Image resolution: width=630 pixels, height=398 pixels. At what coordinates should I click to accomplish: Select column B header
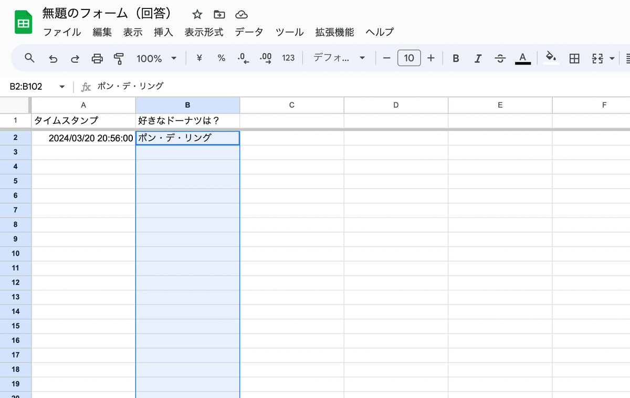pyautogui.click(x=187, y=105)
